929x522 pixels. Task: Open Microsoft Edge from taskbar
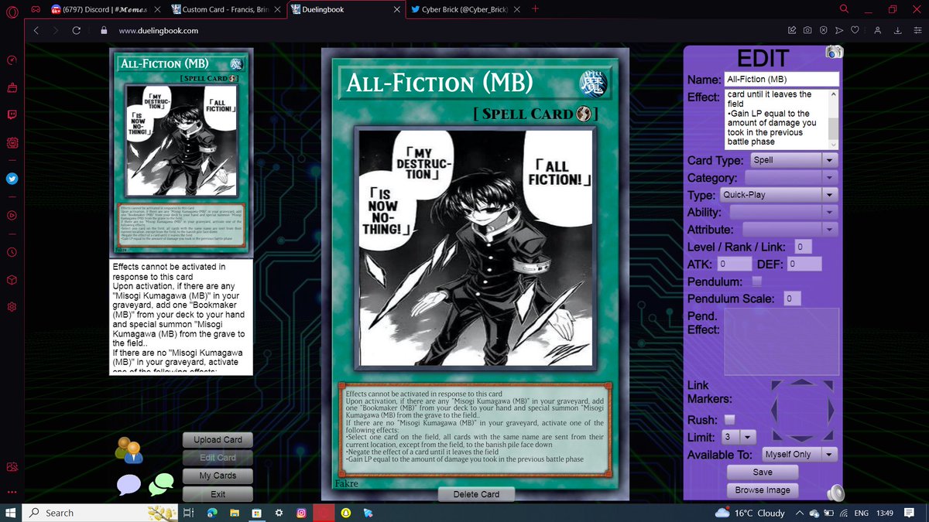click(211, 513)
